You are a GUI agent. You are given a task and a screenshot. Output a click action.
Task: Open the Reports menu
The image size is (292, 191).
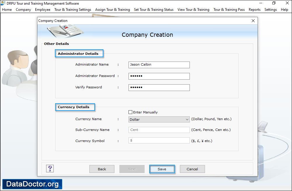(x=255, y=10)
